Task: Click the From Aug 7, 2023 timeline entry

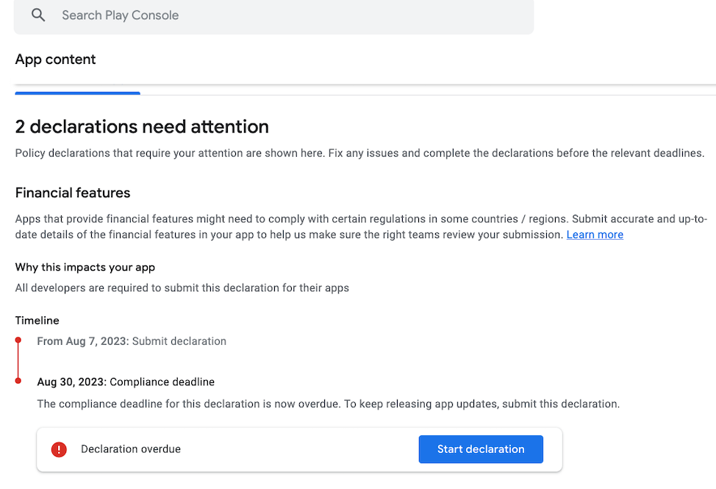Action: pos(131,341)
